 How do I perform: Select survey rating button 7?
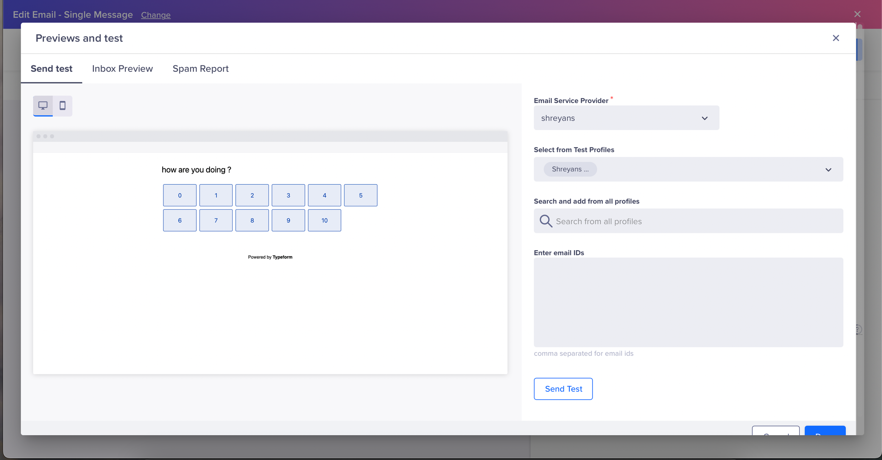coord(216,221)
